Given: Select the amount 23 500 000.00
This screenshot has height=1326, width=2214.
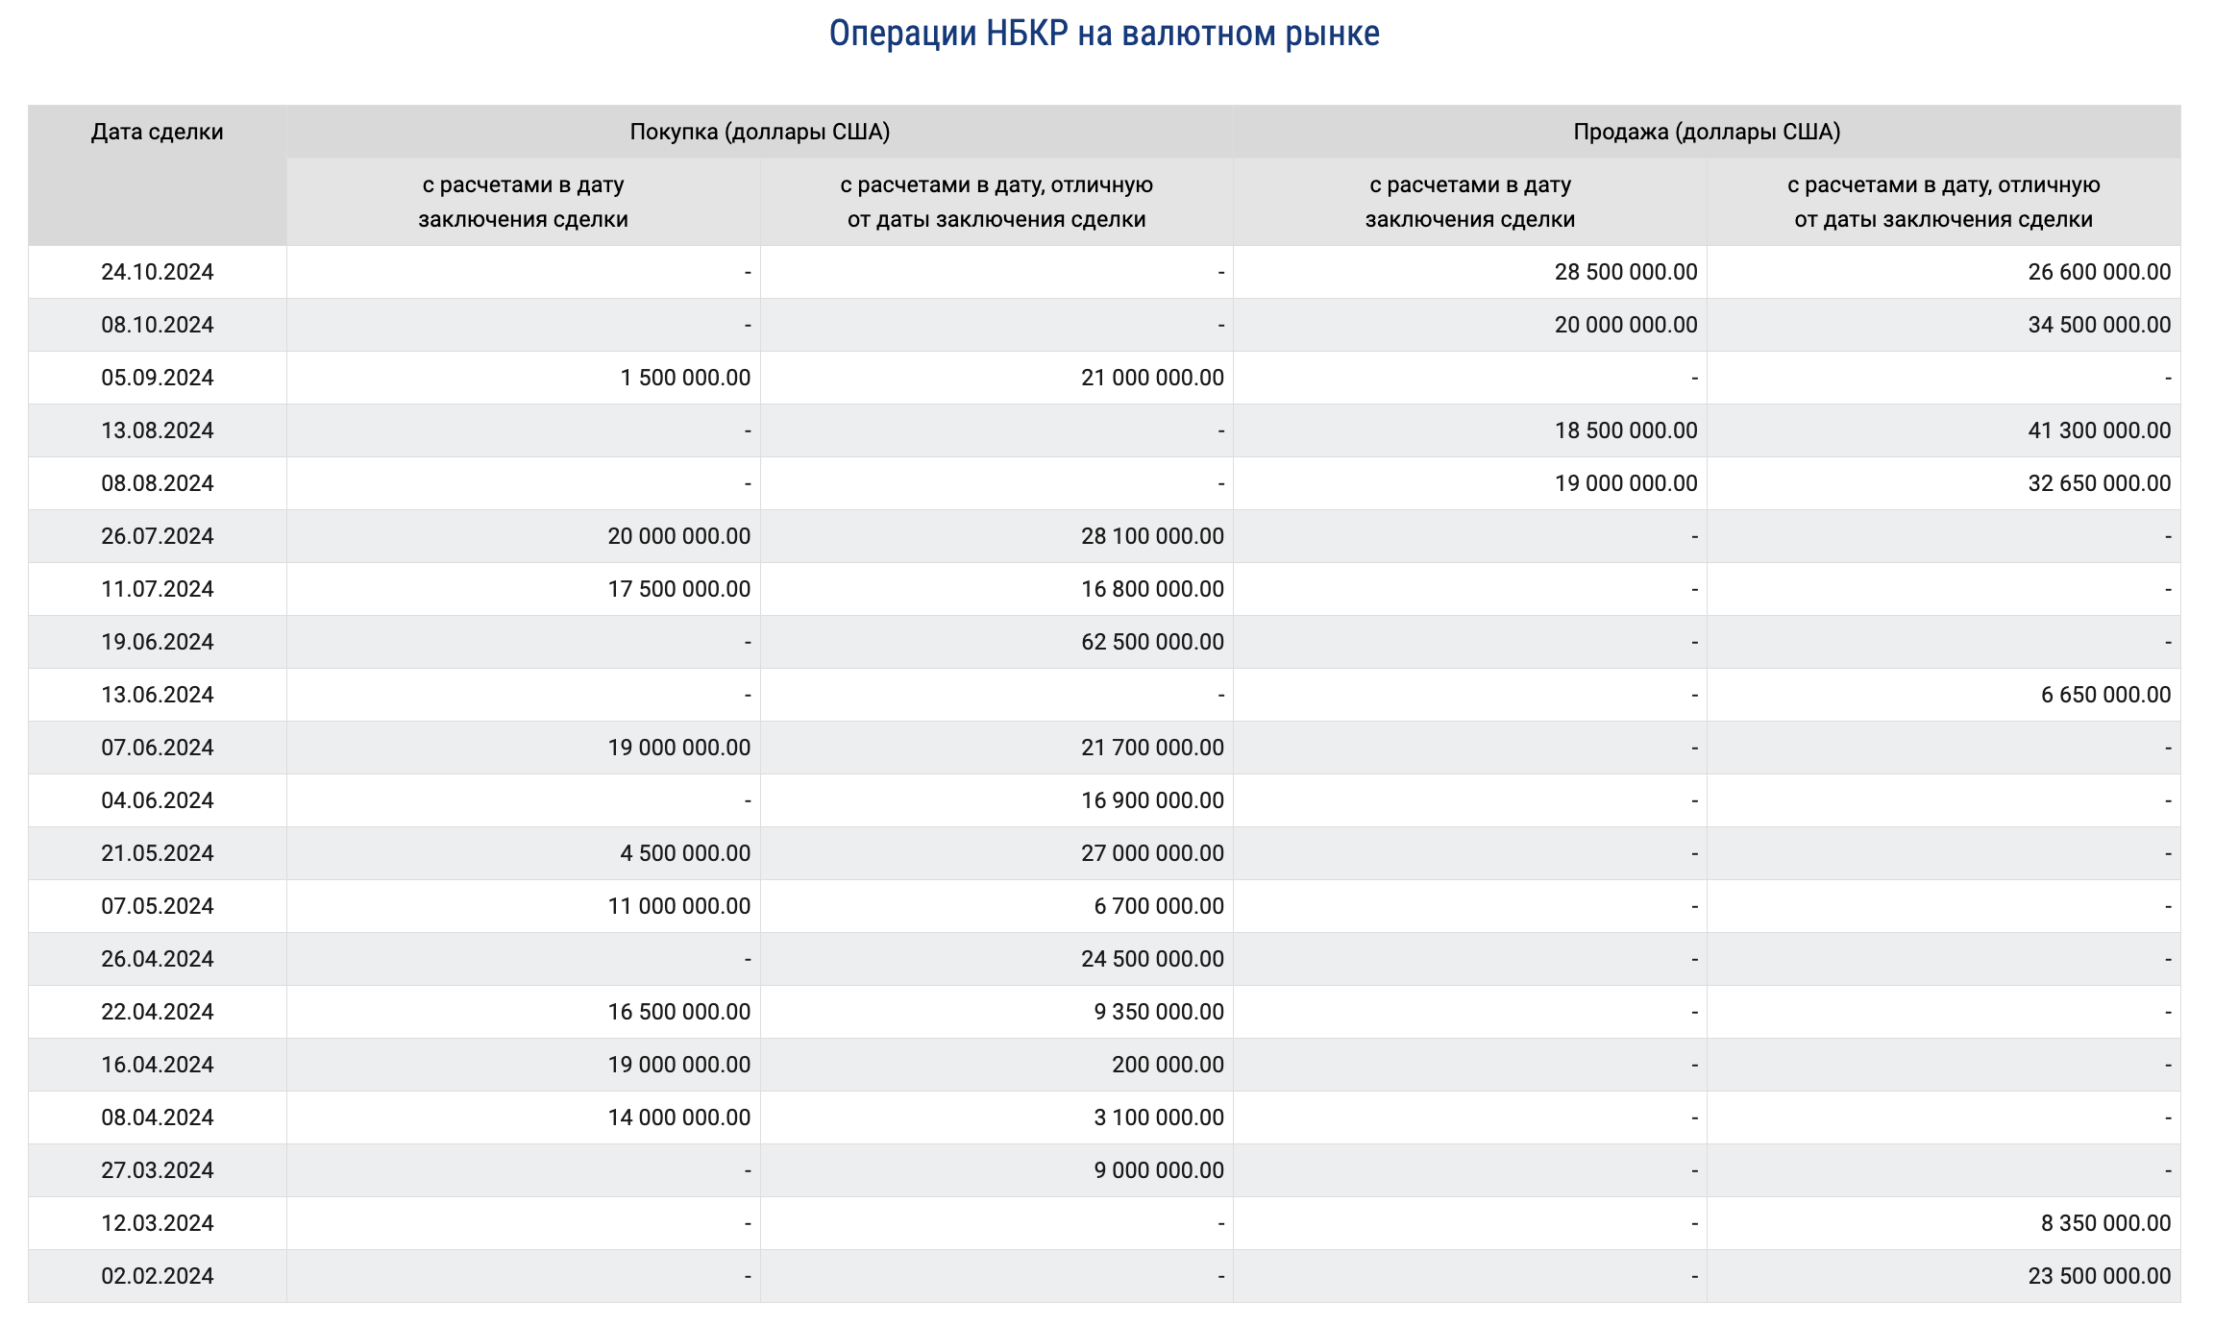Looking at the screenshot, I should [2099, 1276].
